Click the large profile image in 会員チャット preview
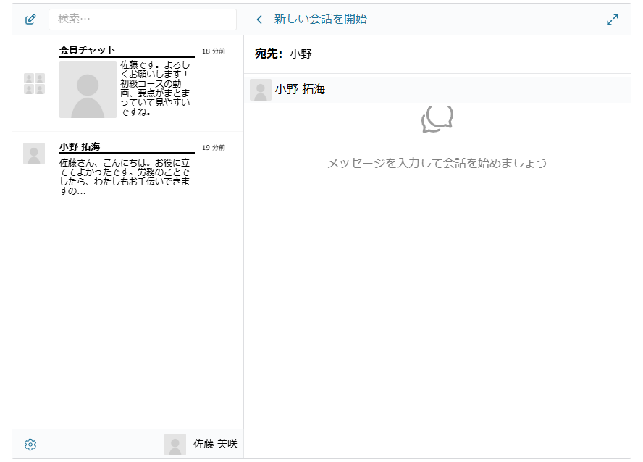This screenshot has height=462, width=643. point(88,89)
